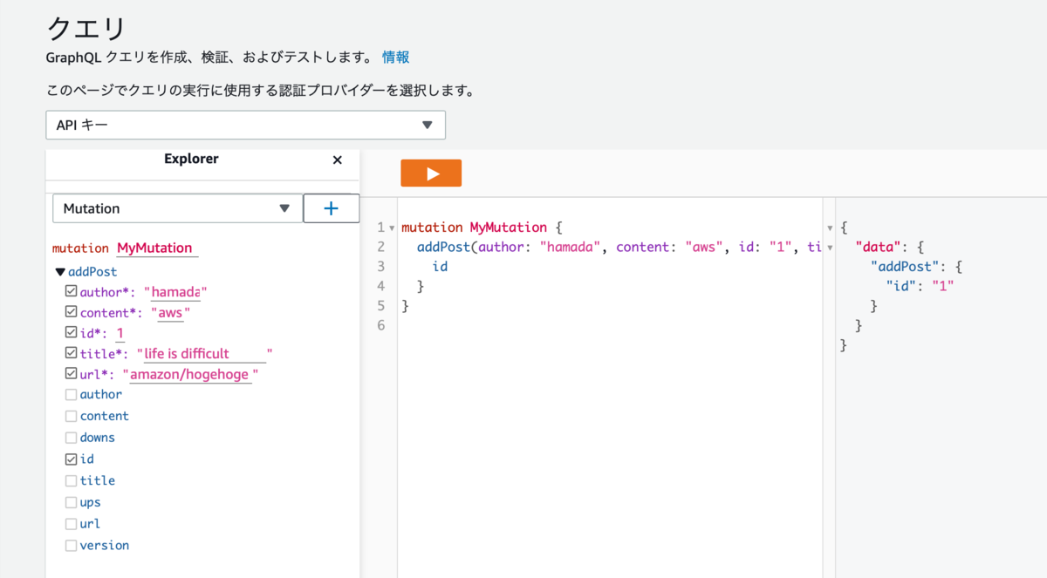Open the 情報 info link
This screenshot has width=1047, height=578.
click(x=395, y=58)
